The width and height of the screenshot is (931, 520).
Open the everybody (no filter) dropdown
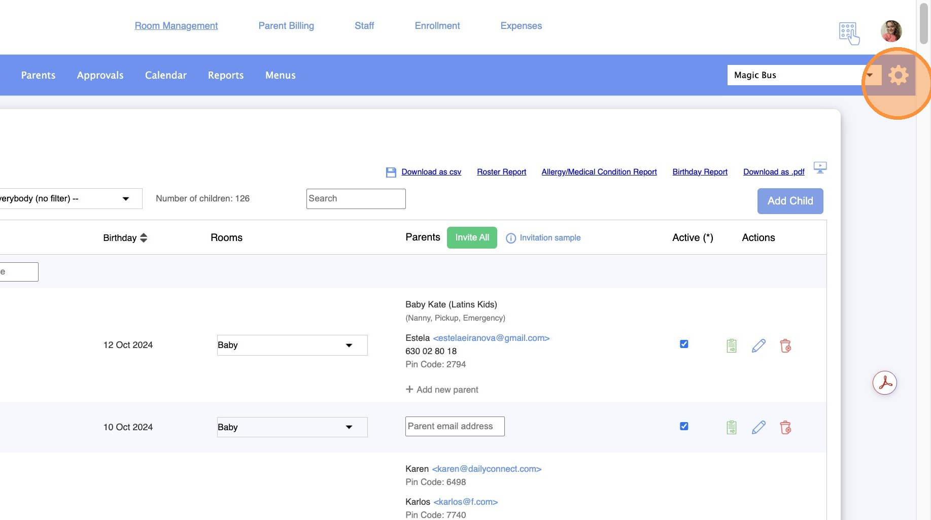pos(70,199)
